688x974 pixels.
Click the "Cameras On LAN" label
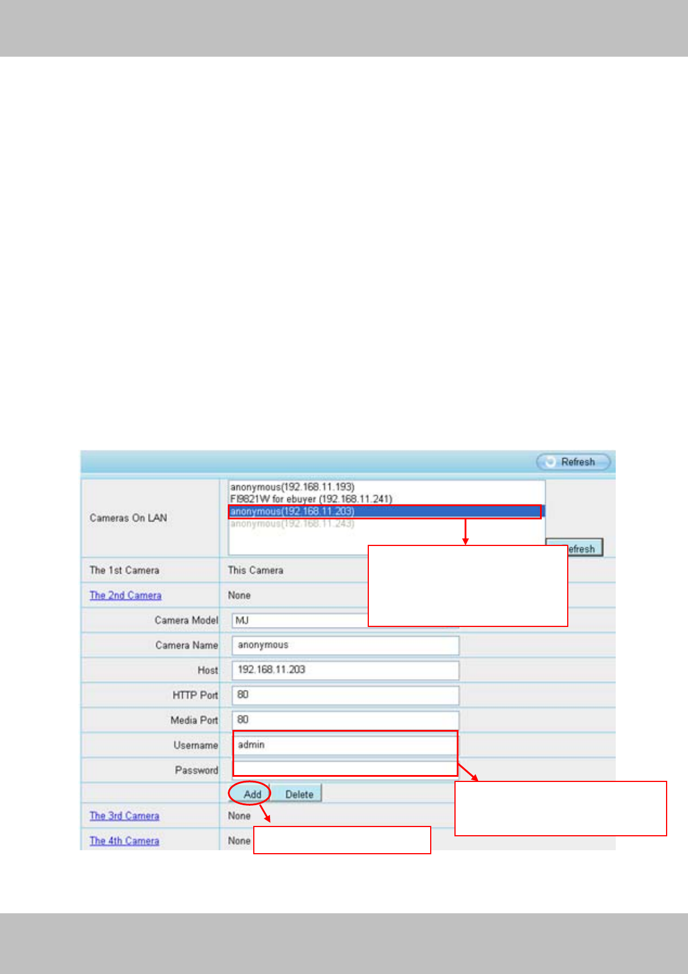click(x=128, y=518)
